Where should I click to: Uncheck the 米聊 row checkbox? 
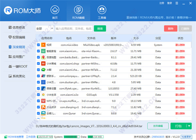click(39, 70)
